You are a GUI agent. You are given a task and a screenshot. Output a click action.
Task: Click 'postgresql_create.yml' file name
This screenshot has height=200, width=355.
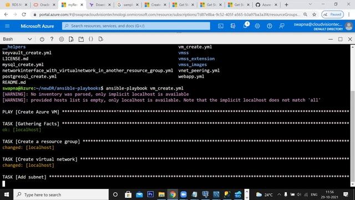coord(29,77)
